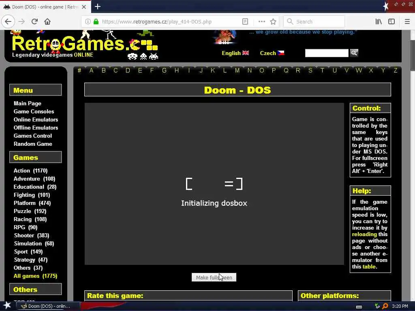Click the site search magnifier button
The image size is (415, 311).
tap(354, 53)
